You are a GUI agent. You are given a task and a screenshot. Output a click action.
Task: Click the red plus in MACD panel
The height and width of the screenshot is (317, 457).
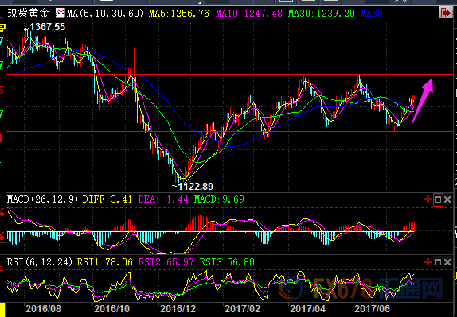click(x=428, y=199)
